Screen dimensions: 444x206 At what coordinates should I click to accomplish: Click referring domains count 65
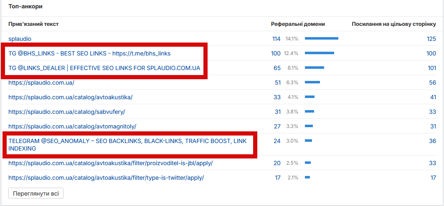point(277,68)
